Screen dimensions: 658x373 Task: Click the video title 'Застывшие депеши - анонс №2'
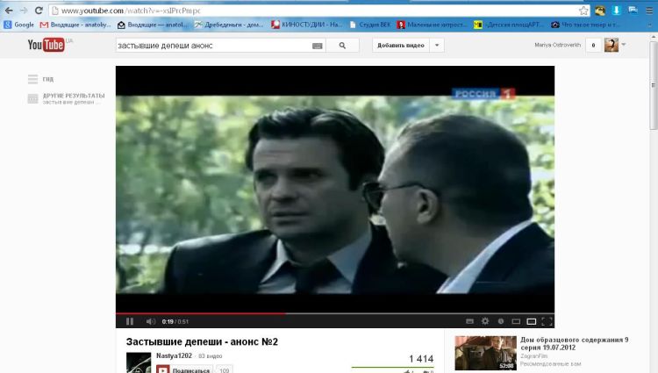tap(202, 341)
